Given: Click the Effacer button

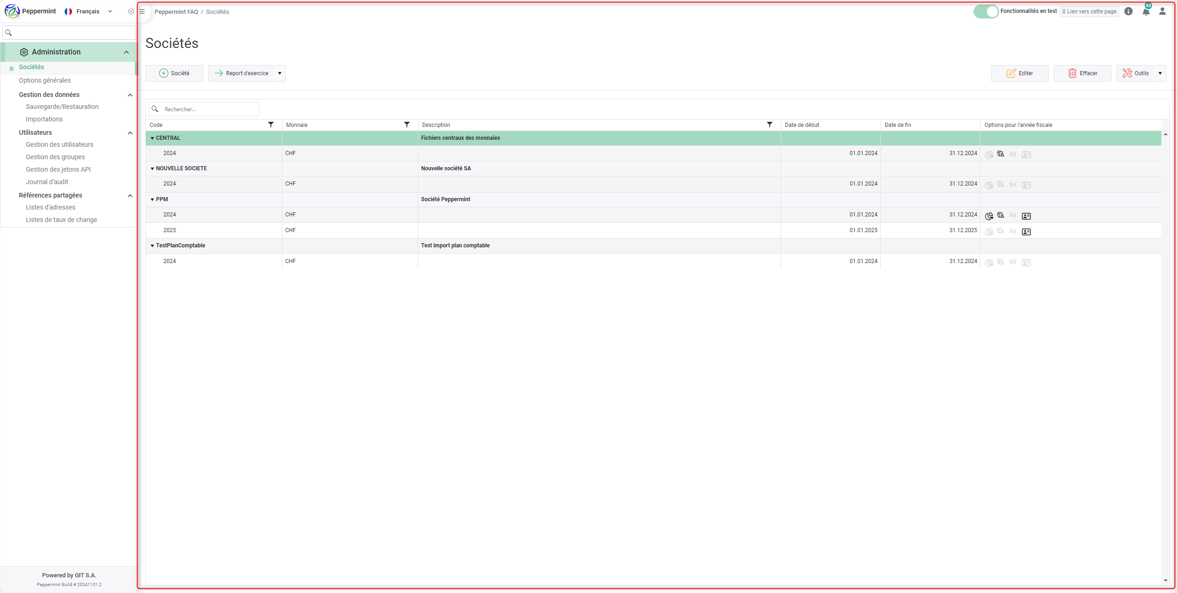Looking at the screenshot, I should click(1082, 73).
